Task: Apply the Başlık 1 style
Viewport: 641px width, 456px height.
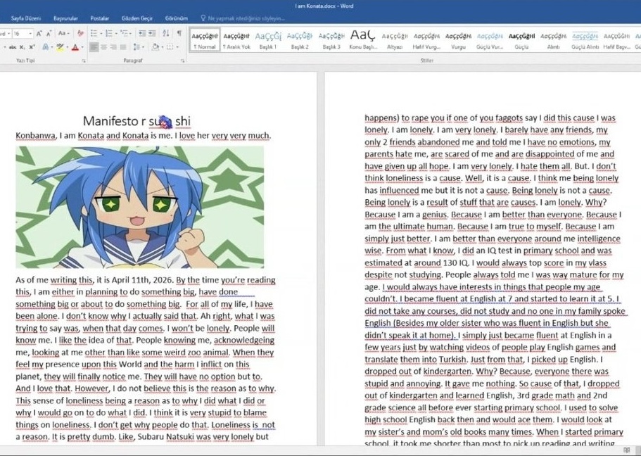Action: tap(267, 39)
